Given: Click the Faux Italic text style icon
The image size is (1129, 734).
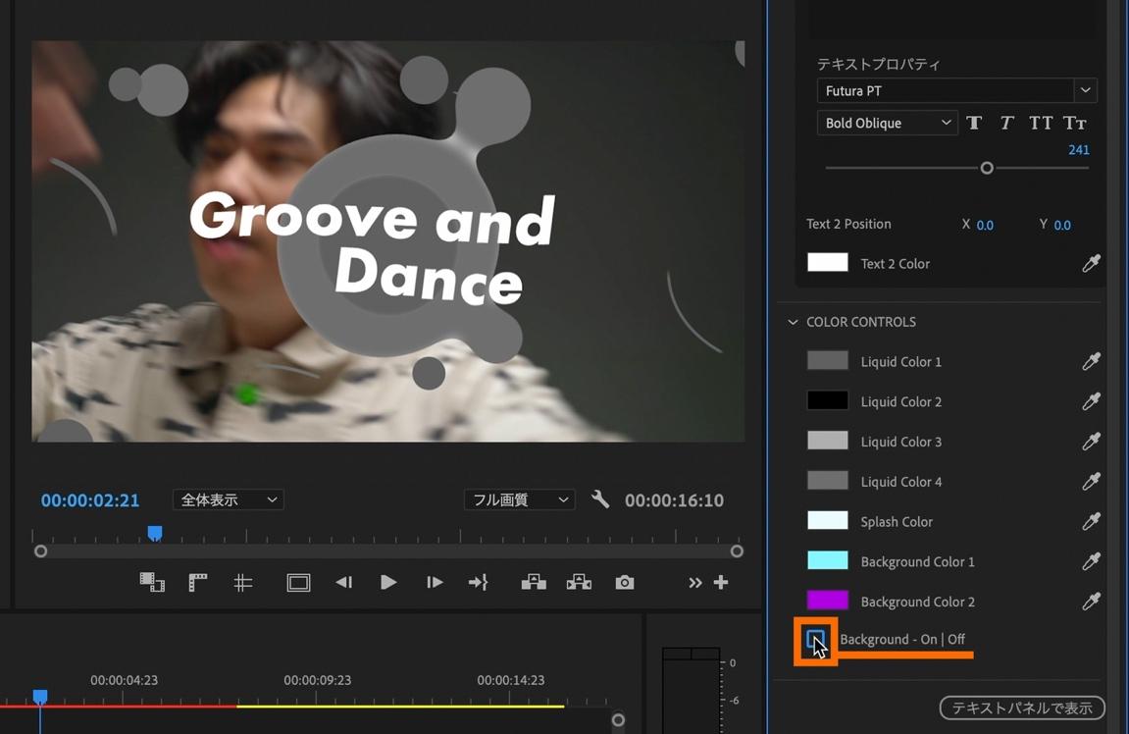Looking at the screenshot, I should (1006, 124).
